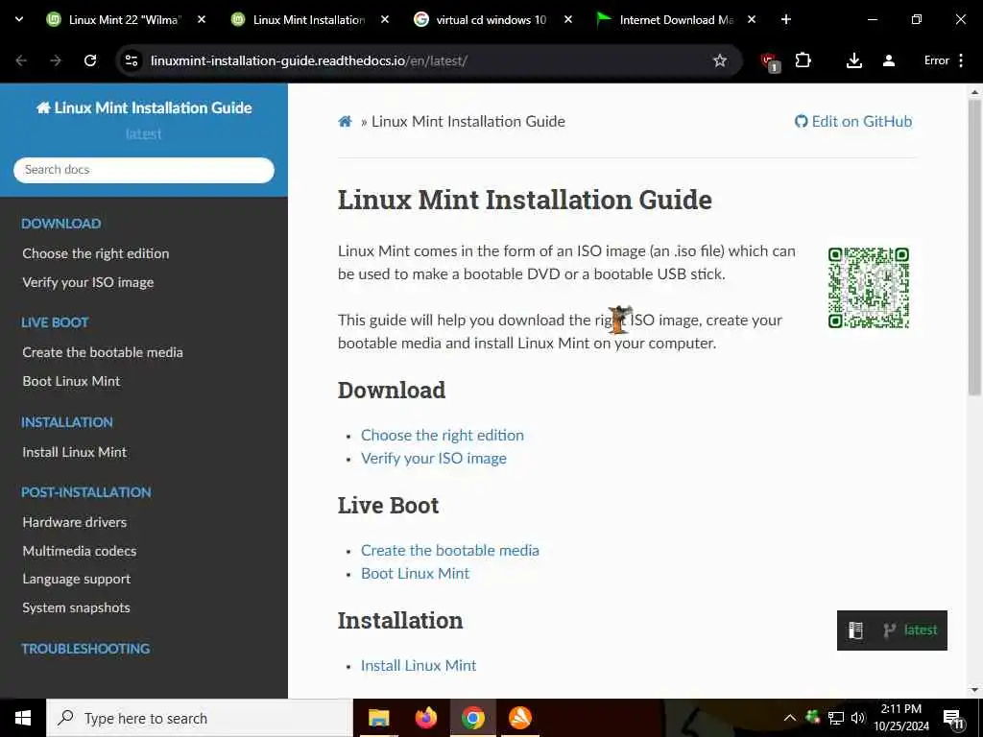
Task: Switch to virtual cd windows 10 tab
Action: coord(491,20)
